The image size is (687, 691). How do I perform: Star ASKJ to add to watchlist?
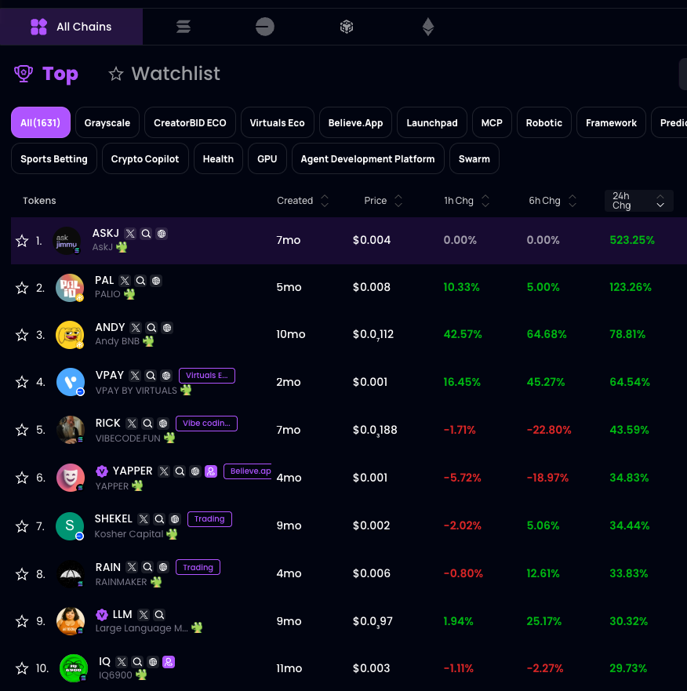click(x=22, y=241)
